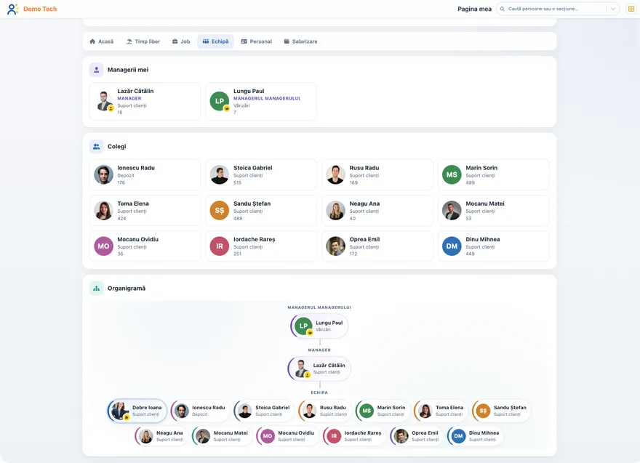The width and height of the screenshot is (640, 463).
Task: Click Dobre Ioana node in Organigramă
Action: [x=137, y=411]
